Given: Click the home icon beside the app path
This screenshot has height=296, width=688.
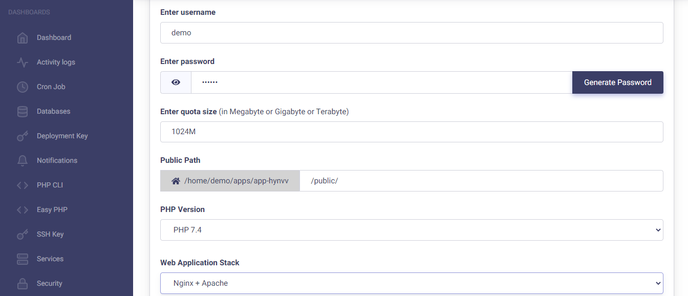Looking at the screenshot, I should tap(176, 181).
